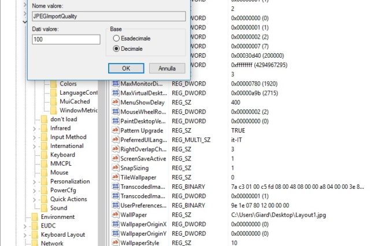370x246 pixels.
Task: Click the RightOverlapCh... string icon
Action: [x=116, y=149]
